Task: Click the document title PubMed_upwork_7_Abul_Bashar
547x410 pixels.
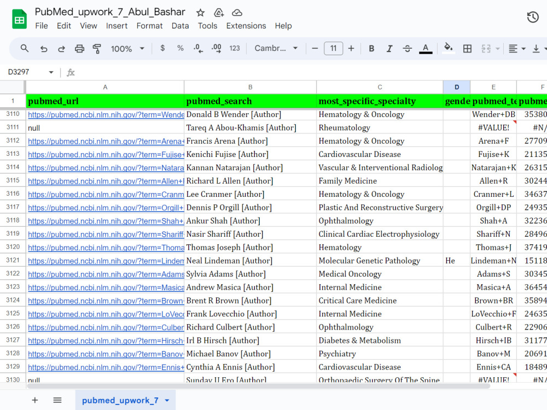Action: (110, 12)
